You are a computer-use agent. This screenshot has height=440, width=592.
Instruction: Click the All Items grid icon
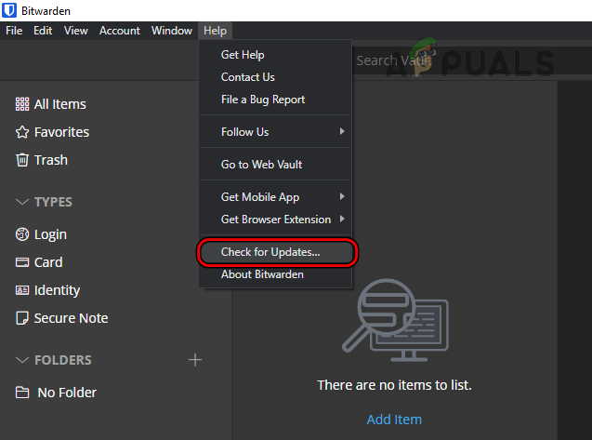coord(22,104)
